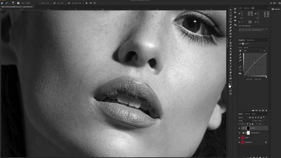Open the layer blend mode dropdown
The width and height of the screenshot is (281, 158).
tap(245, 121)
